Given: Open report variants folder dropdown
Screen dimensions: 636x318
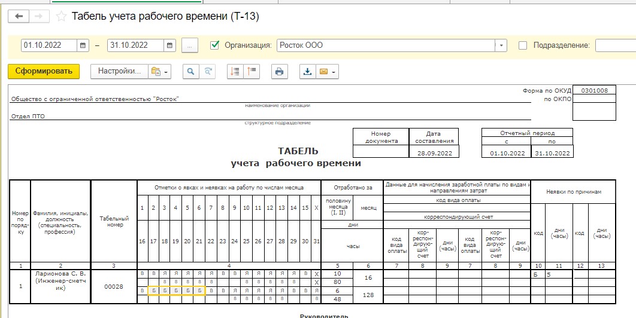Looking at the screenshot, I should (x=160, y=71).
